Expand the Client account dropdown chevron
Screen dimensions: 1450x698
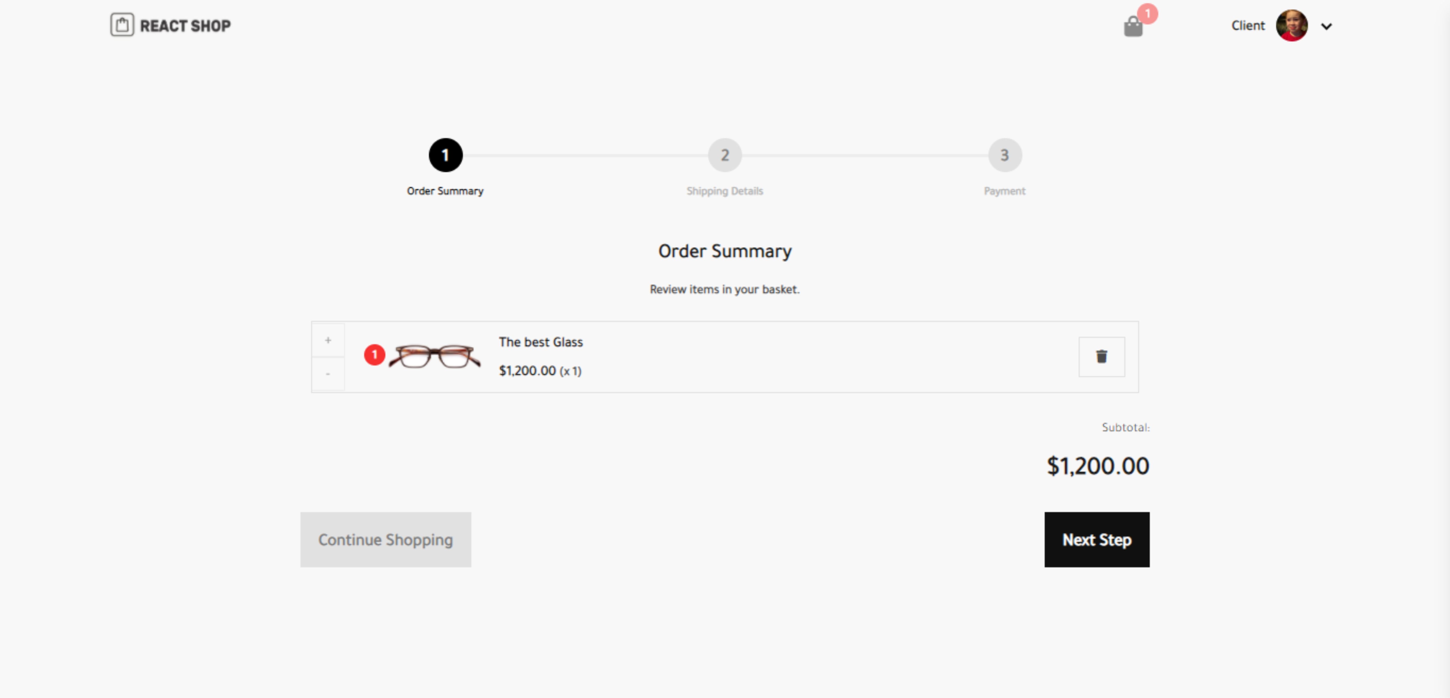(1326, 26)
